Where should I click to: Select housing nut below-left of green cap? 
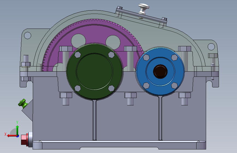66,95
